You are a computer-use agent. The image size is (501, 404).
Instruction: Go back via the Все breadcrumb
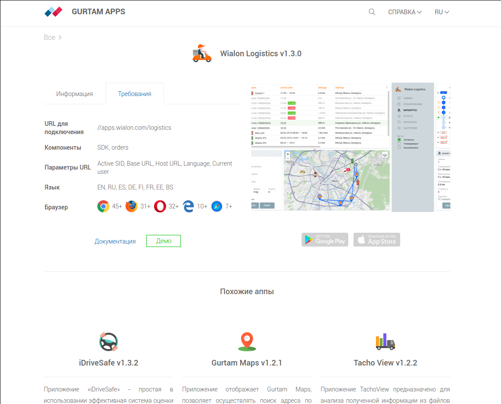click(x=49, y=38)
